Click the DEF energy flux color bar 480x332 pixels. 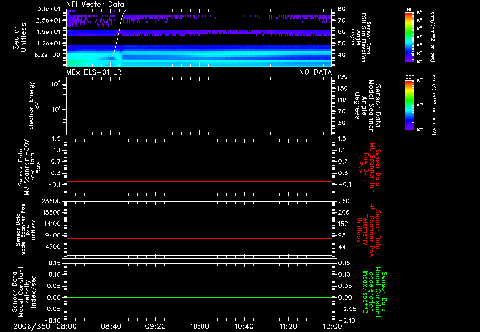(410, 105)
